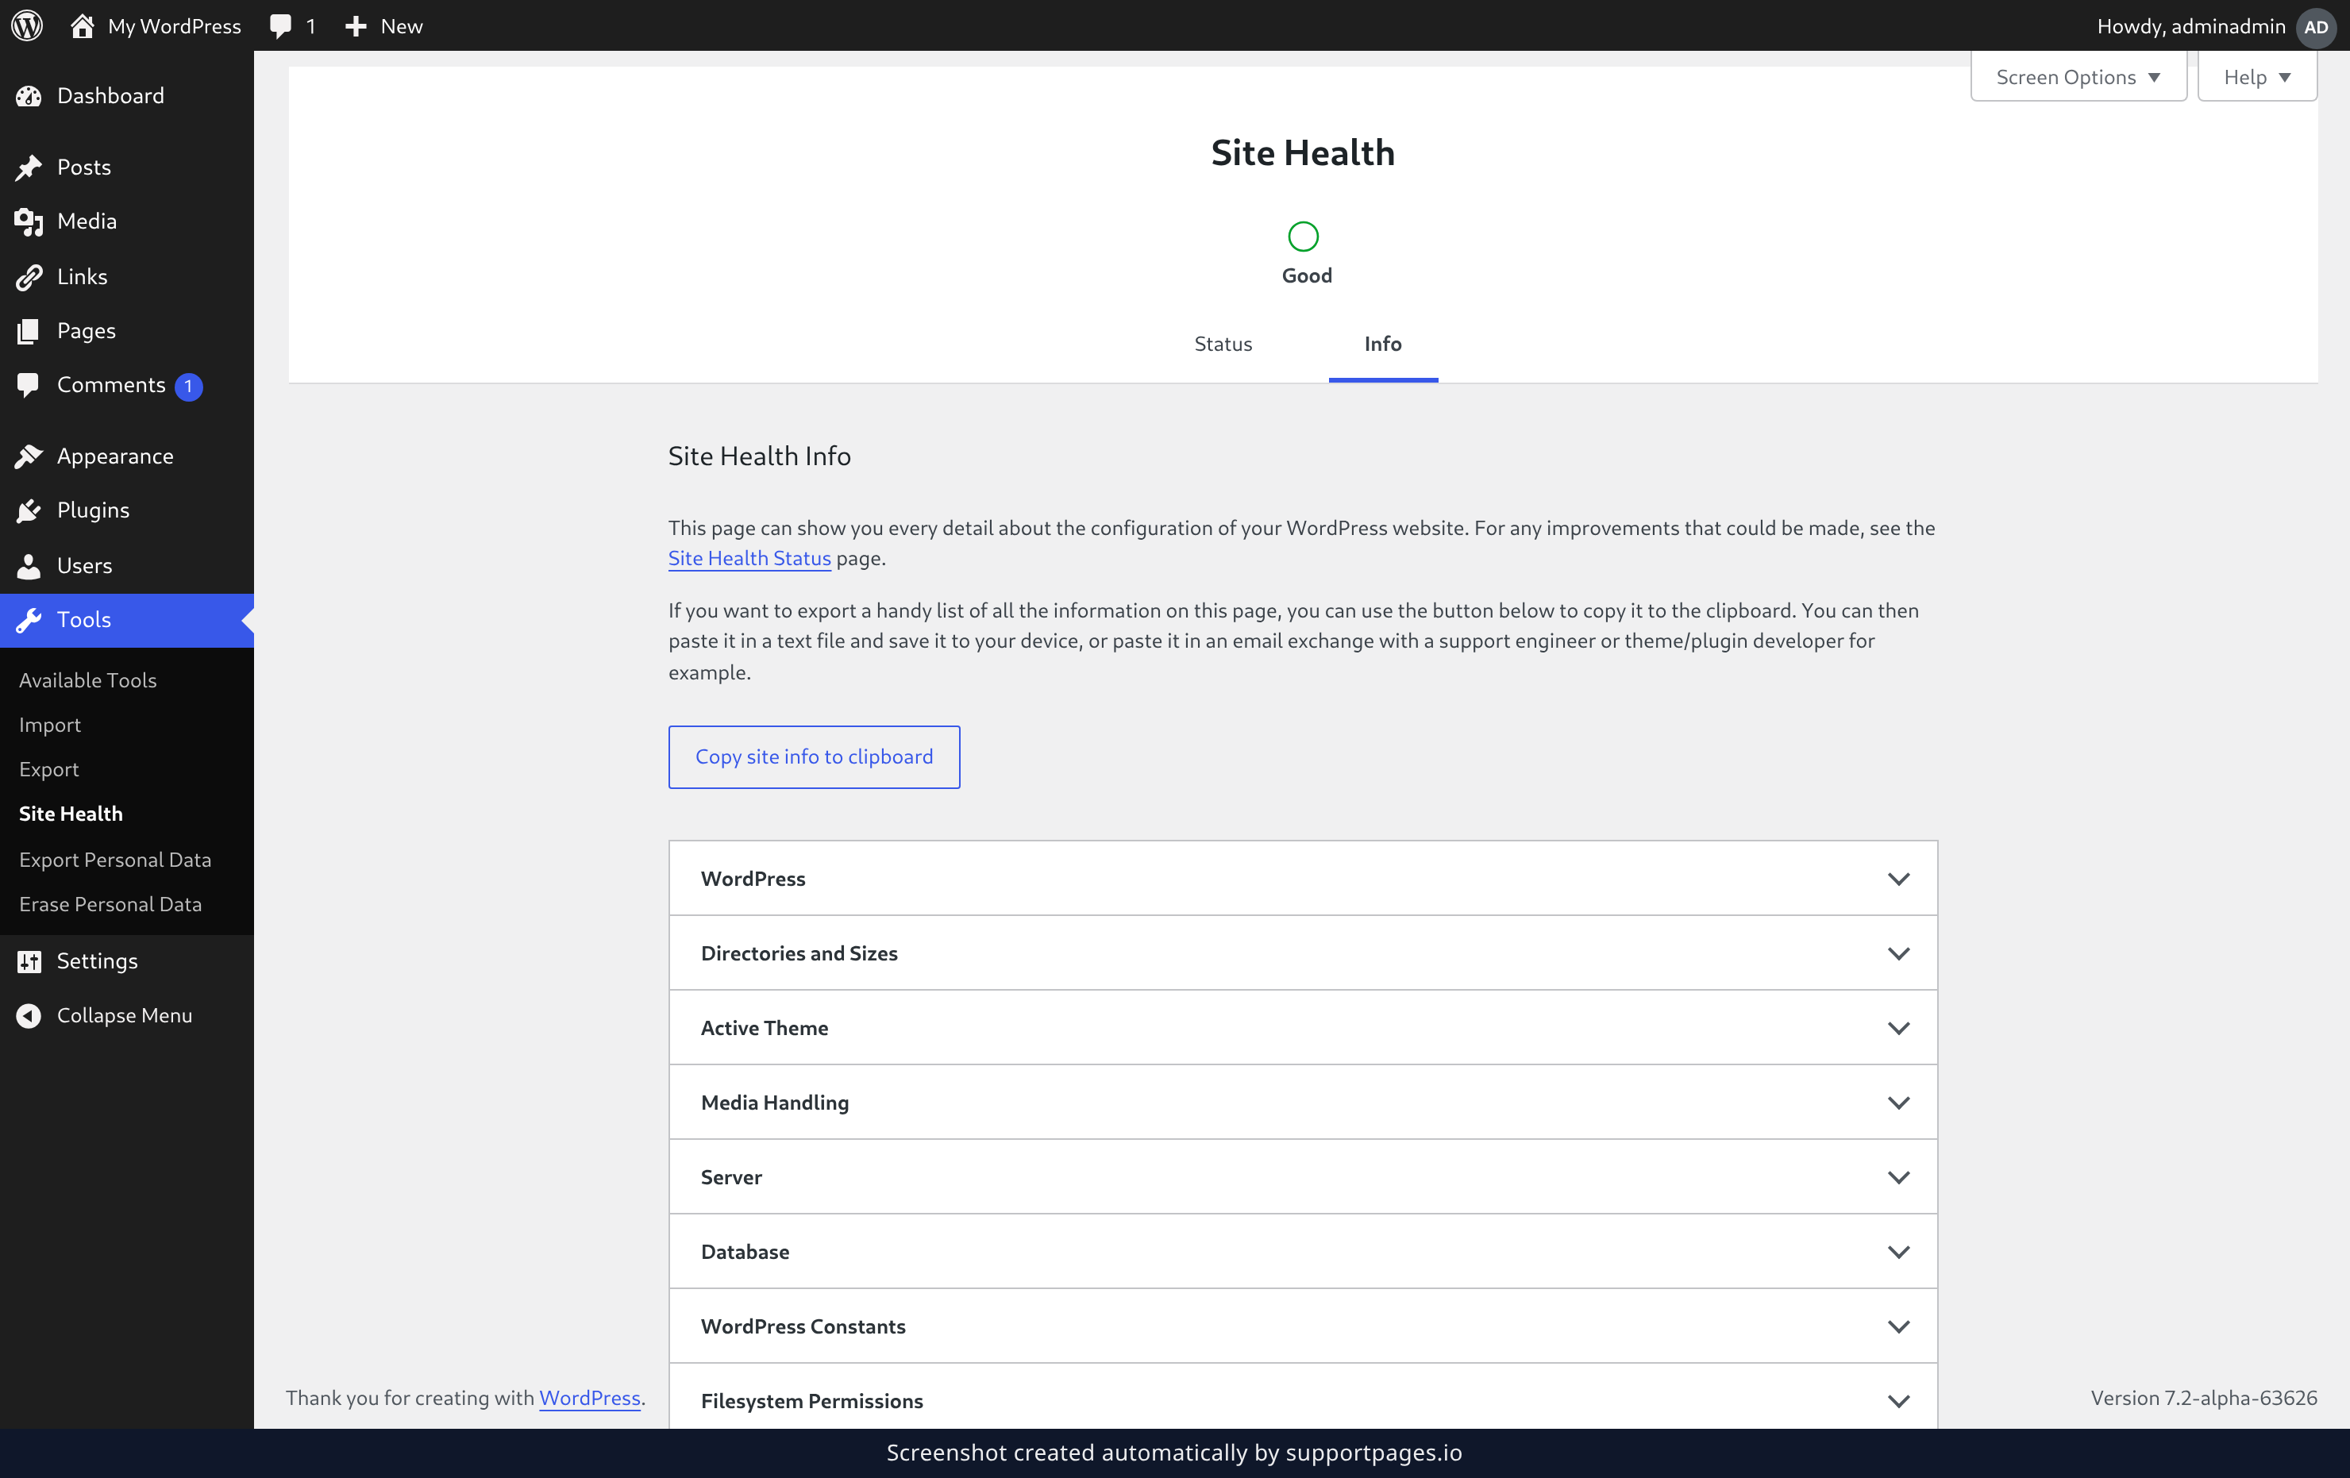Click the adminadmin avatar icon
The width and height of the screenshot is (2350, 1478).
pos(2316,26)
